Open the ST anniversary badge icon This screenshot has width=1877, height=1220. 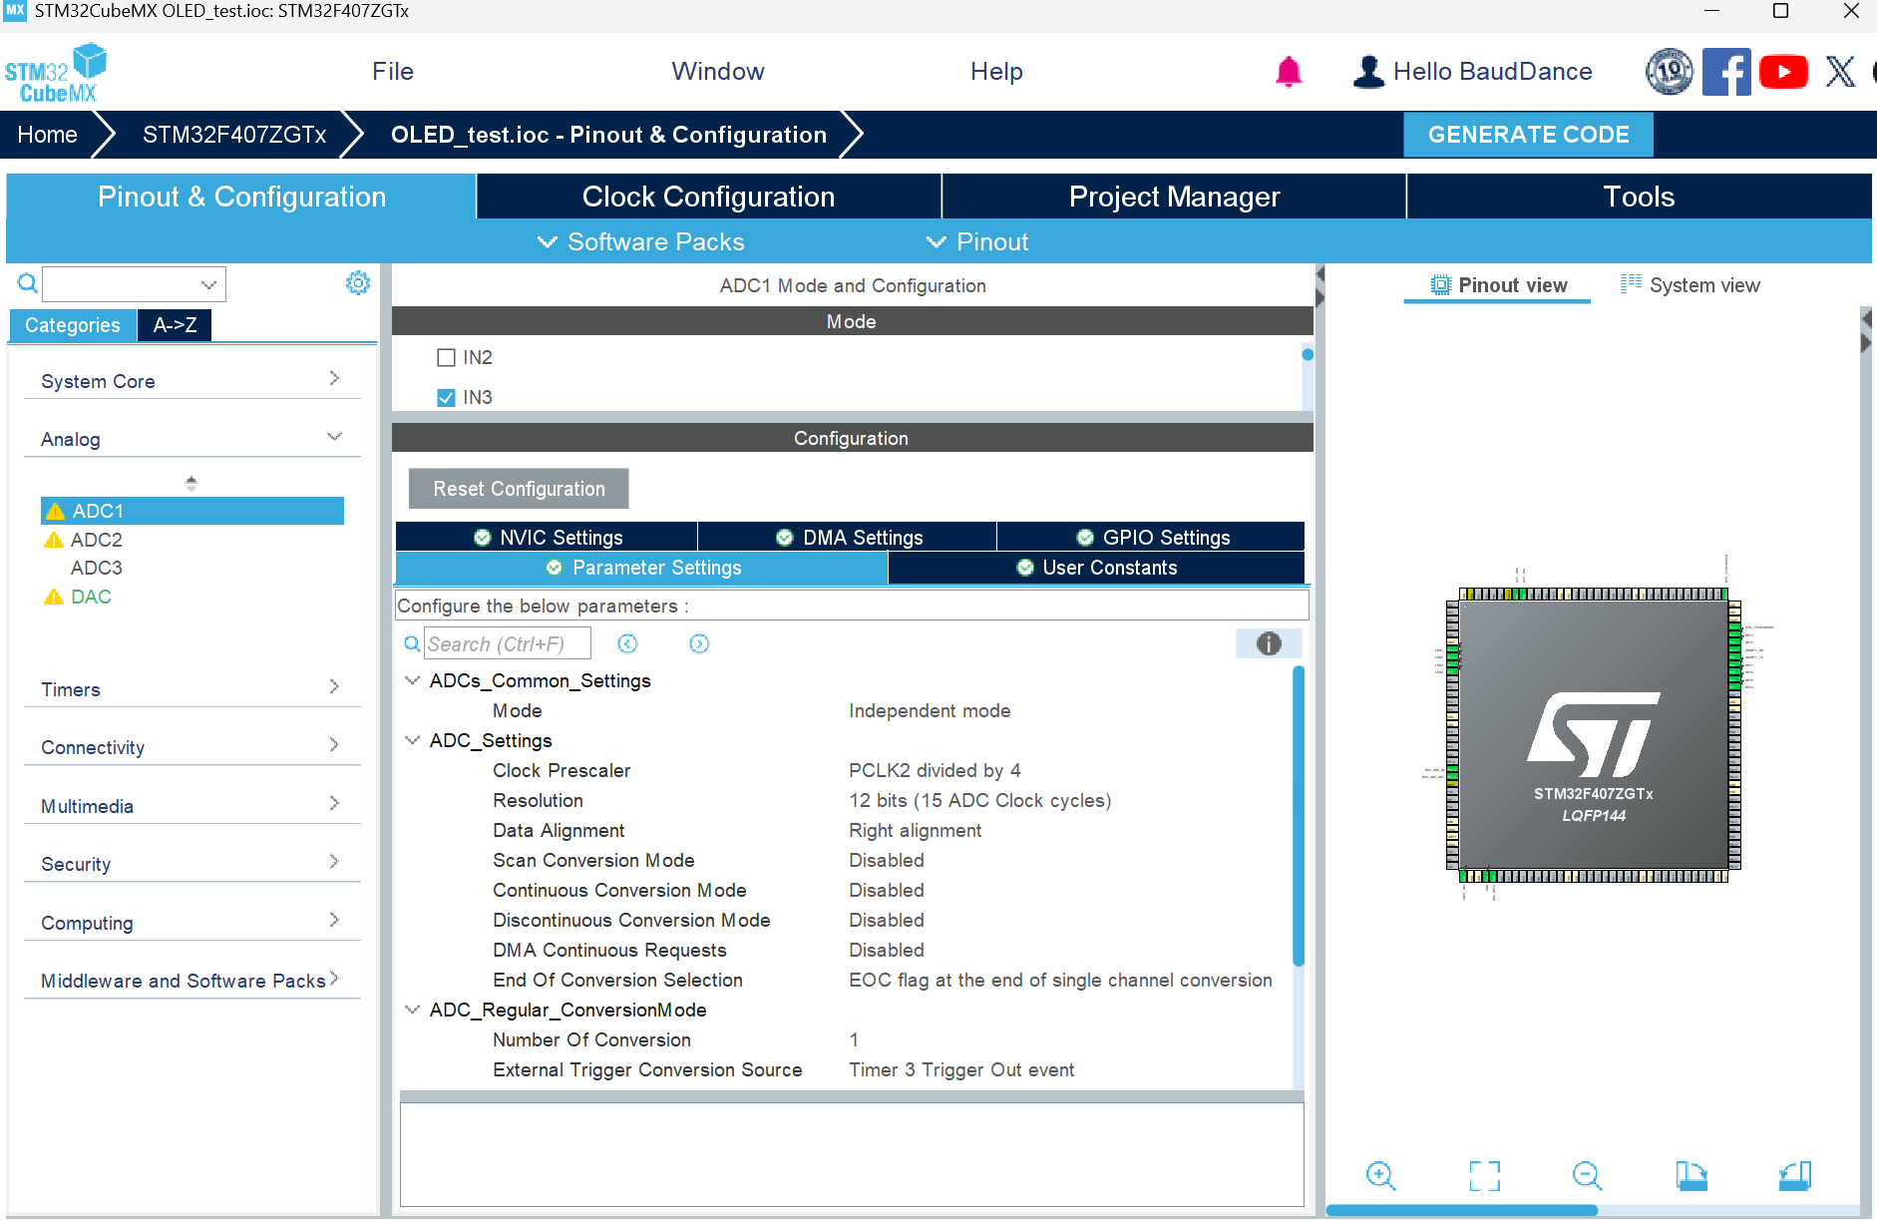(1669, 72)
